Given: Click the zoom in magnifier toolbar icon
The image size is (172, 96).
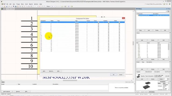Looking at the screenshot, I should 20,6.
